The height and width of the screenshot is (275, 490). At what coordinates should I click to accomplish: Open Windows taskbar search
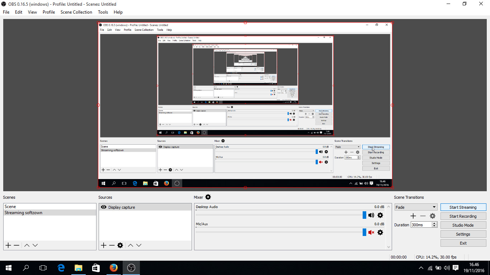tap(26, 268)
